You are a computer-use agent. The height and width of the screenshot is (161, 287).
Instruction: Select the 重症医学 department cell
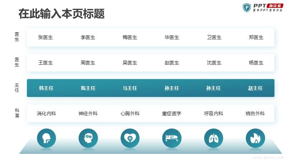coord(172,113)
